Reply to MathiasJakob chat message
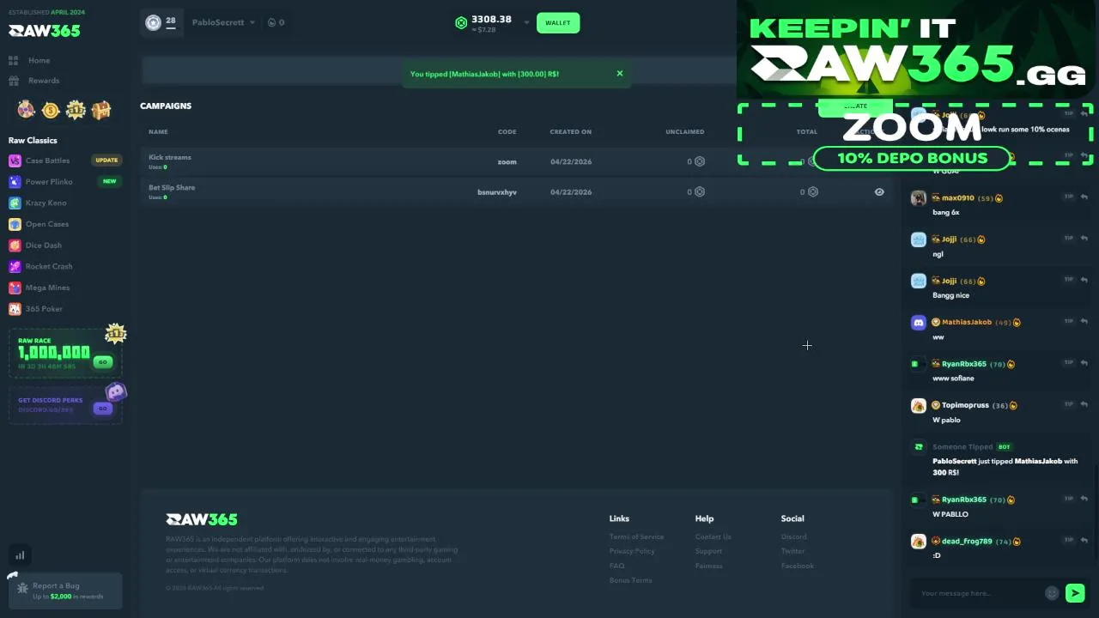This screenshot has height=618, width=1099. 1084,321
